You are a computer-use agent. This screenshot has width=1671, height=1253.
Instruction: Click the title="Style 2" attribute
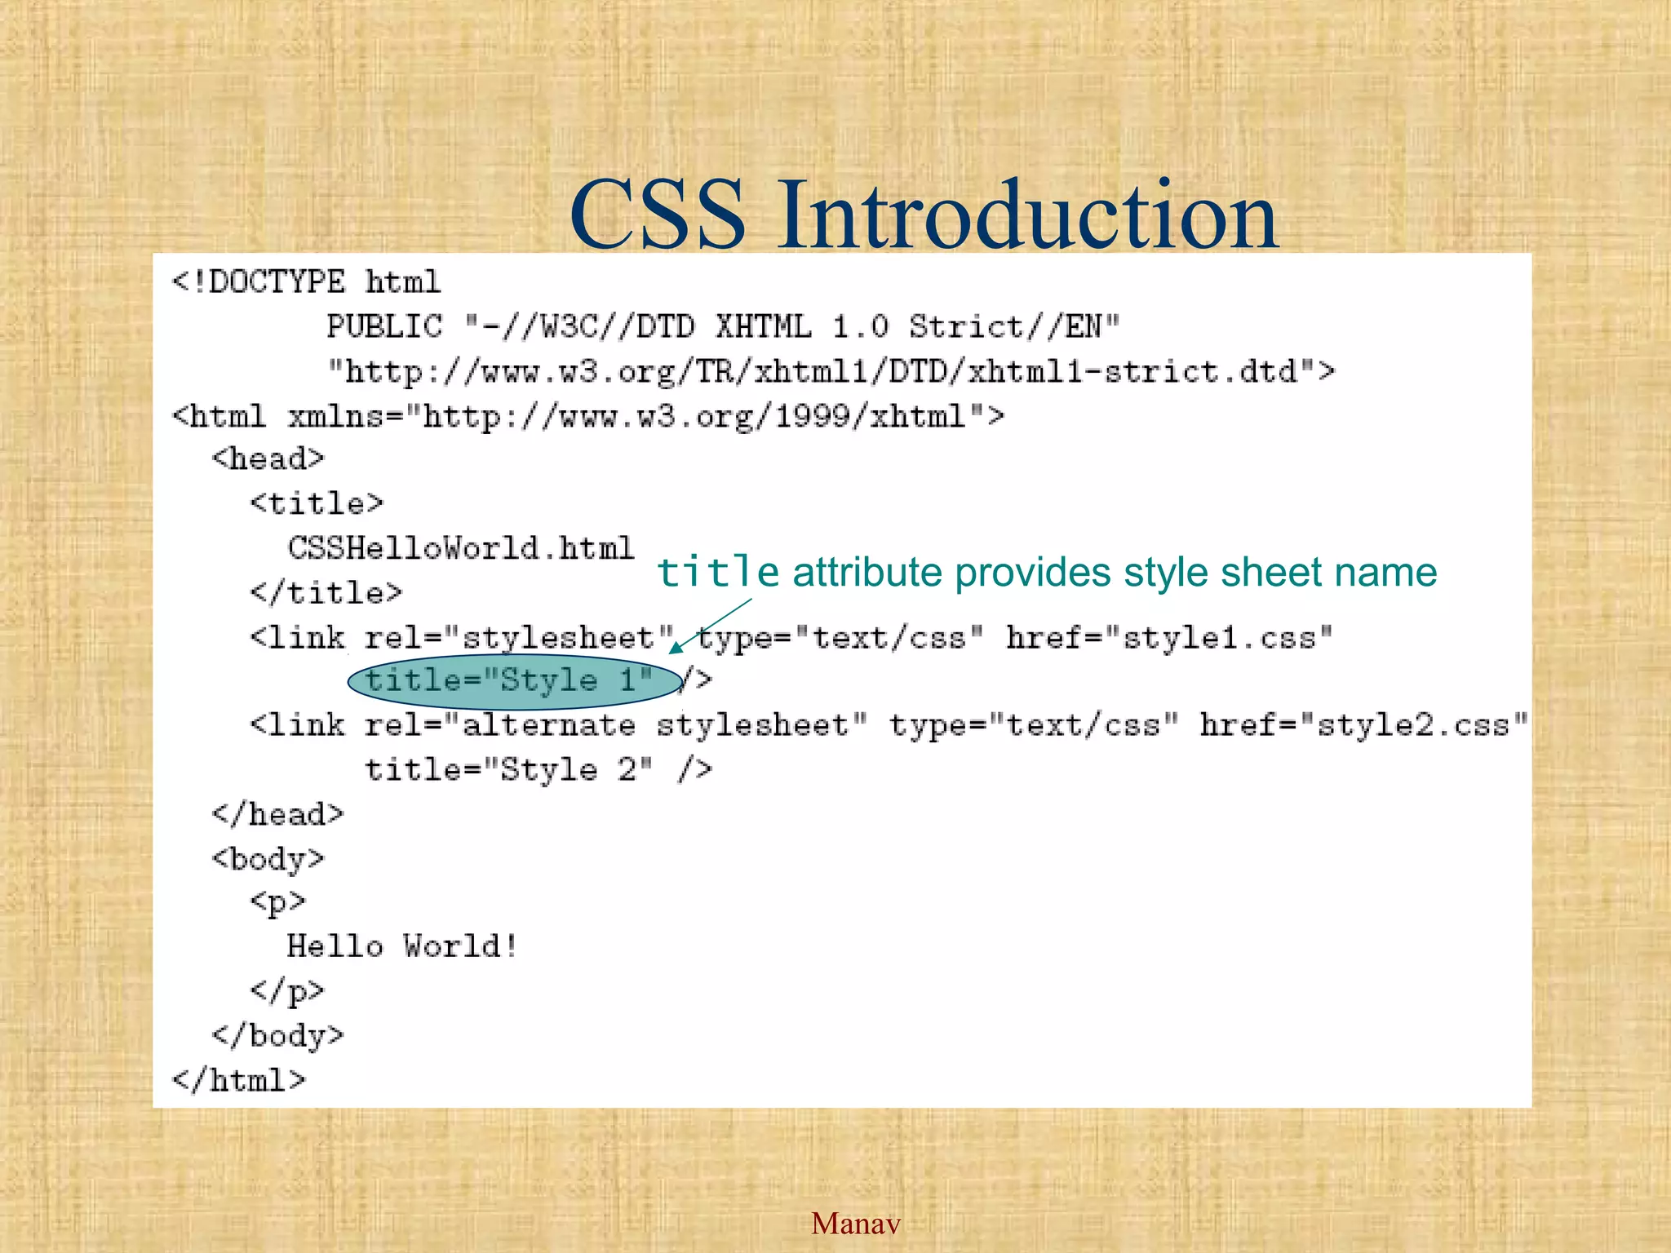(508, 769)
